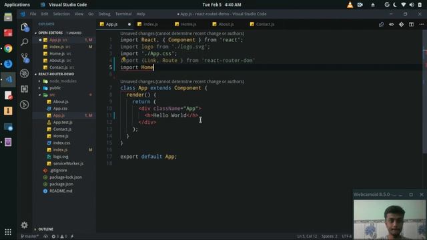
Task: Expand the node_modules folder
Action: point(63,81)
